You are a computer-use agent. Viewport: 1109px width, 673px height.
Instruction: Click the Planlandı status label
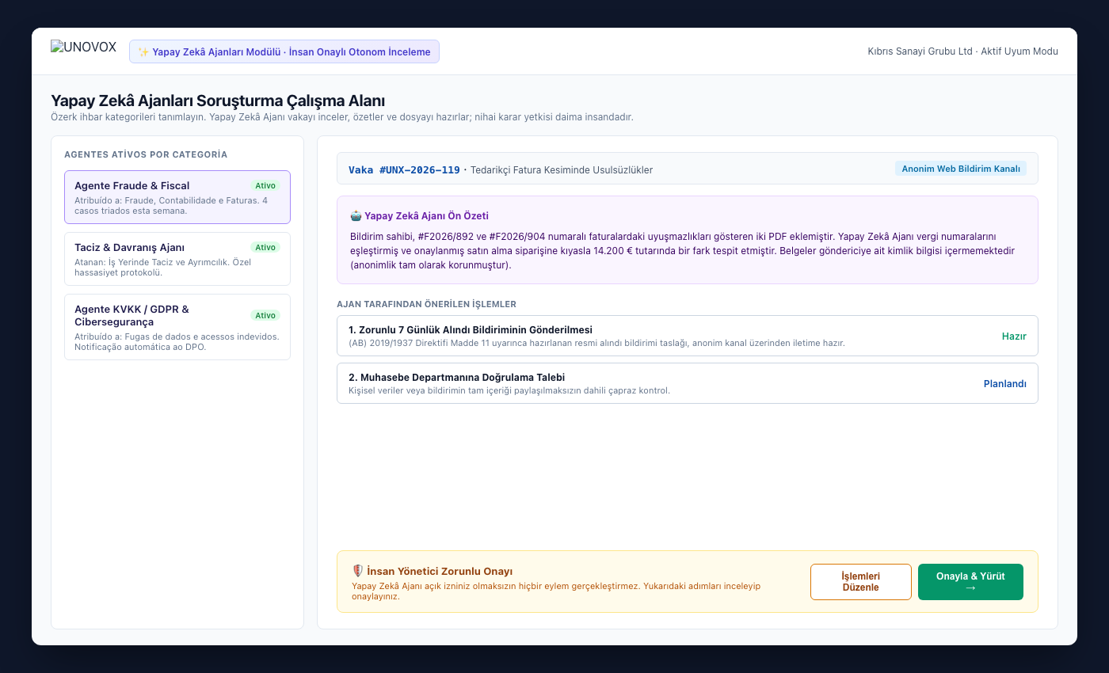click(x=1005, y=384)
